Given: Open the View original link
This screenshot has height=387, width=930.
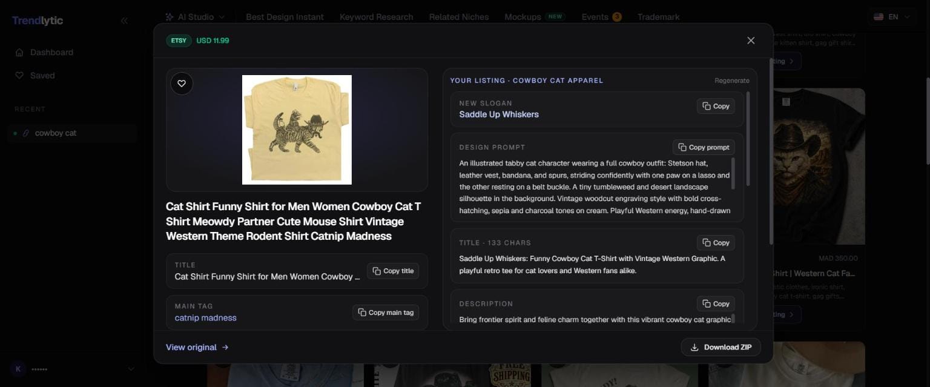Looking at the screenshot, I should click(197, 347).
